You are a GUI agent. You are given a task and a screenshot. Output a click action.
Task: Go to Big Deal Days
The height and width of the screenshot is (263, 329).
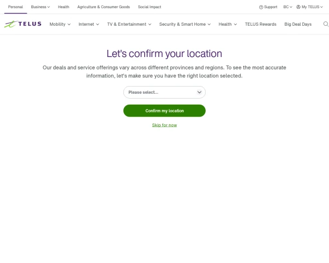(x=298, y=24)
